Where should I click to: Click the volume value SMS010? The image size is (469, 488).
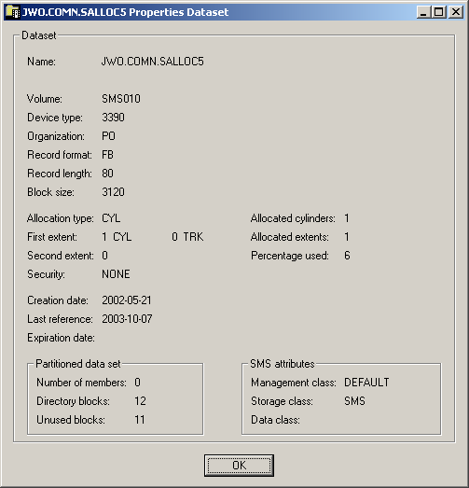pos(121,99)
